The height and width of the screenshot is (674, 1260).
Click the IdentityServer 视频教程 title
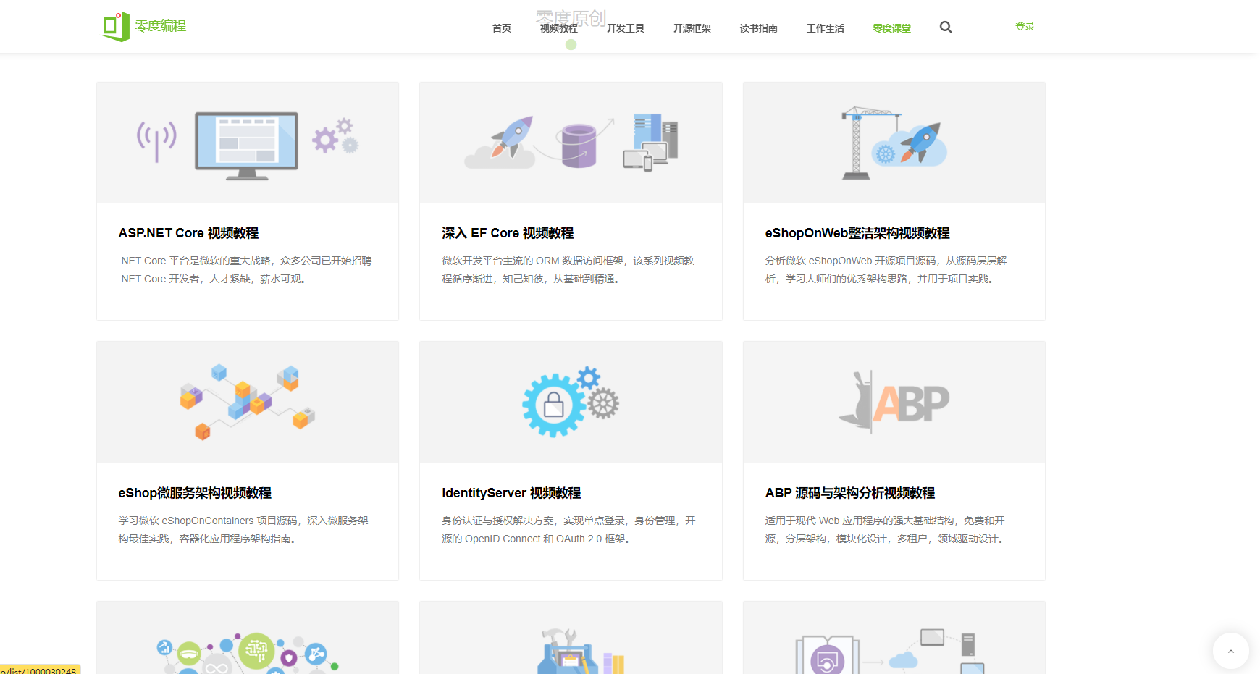(x=511, y=493)
